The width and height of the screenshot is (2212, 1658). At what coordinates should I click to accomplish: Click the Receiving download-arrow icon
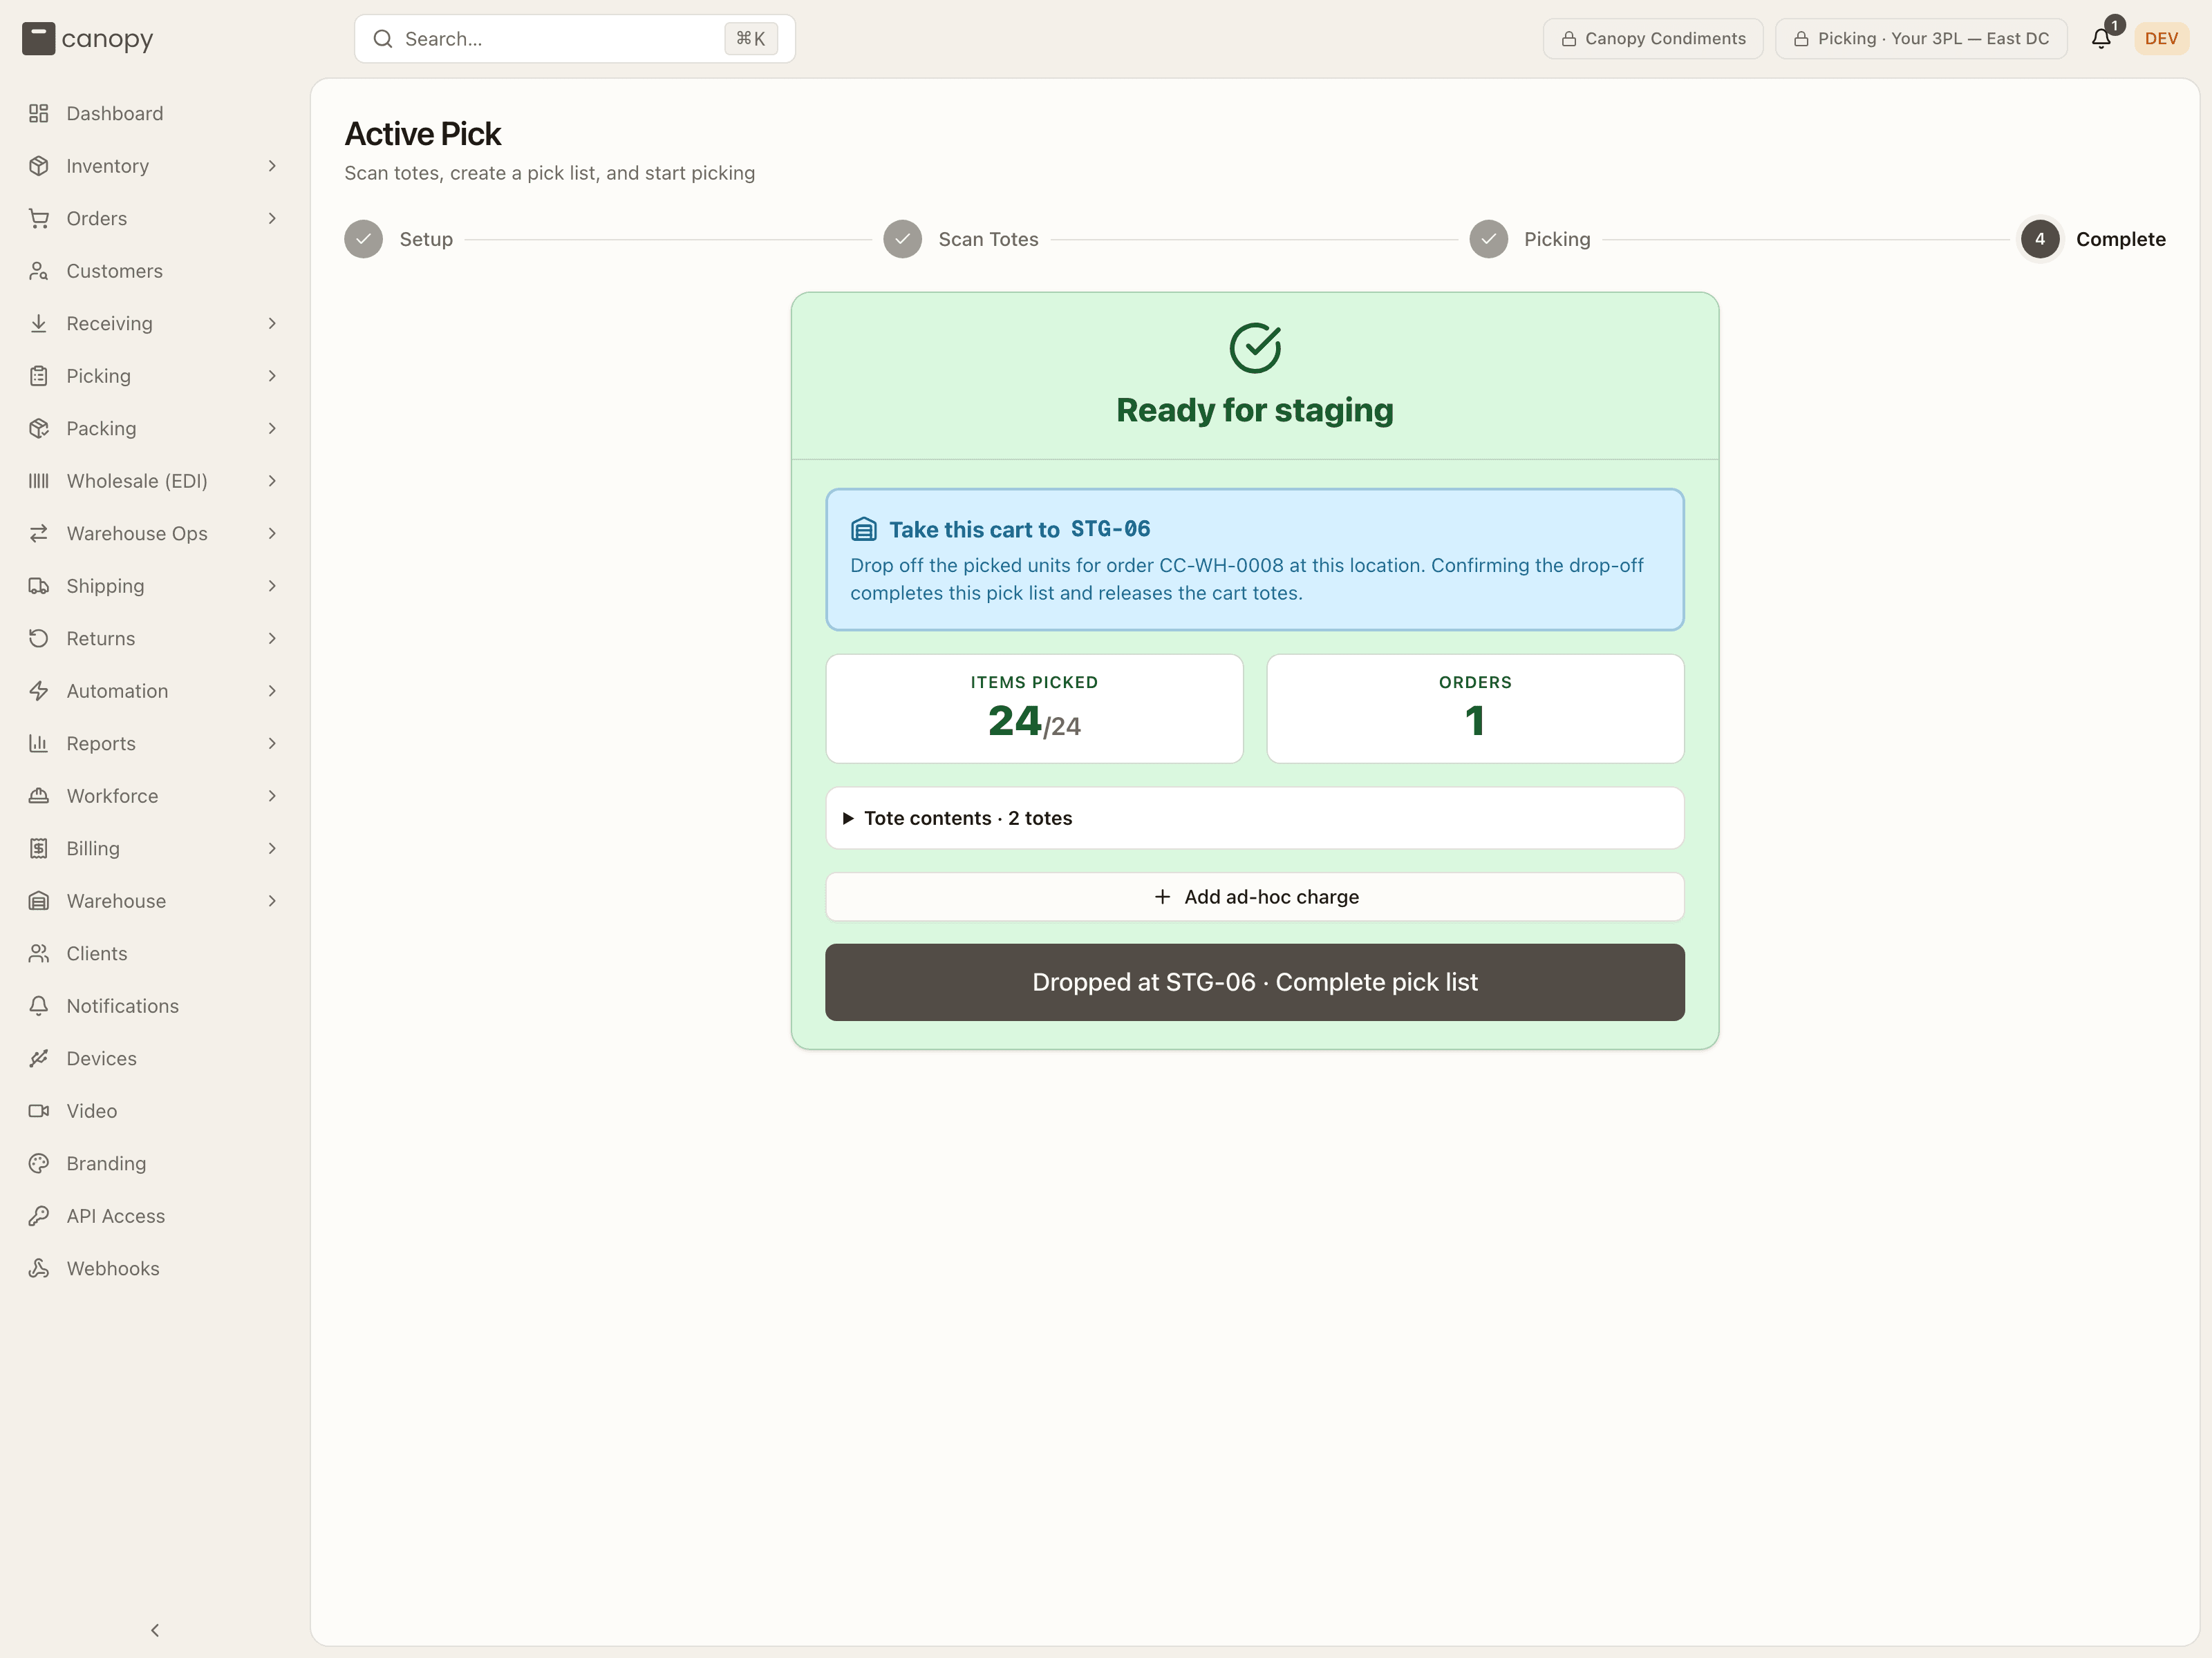tap(39, 323)
